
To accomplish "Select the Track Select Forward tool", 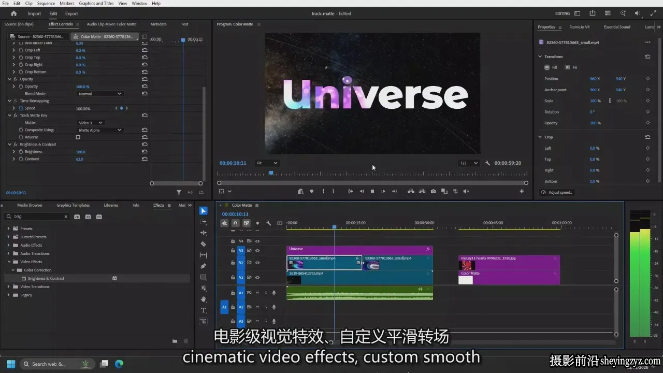I will click(x=204, y=222).
